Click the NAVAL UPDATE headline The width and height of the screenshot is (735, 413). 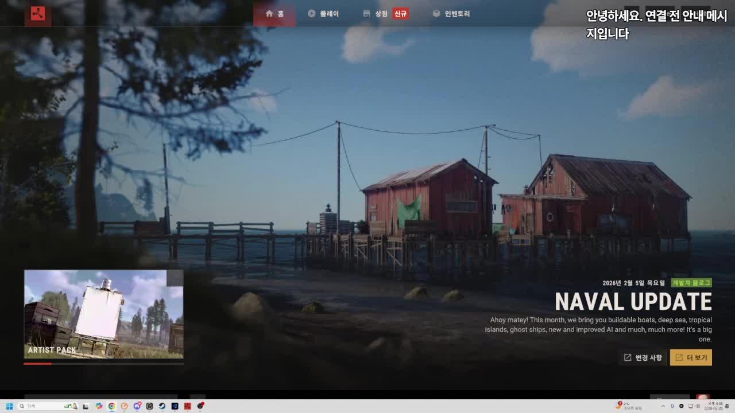coord(633,302)
